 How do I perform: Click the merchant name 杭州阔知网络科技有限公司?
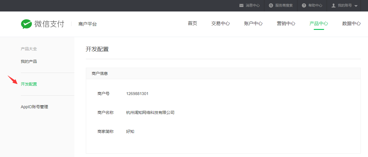[x=150, y=113]
